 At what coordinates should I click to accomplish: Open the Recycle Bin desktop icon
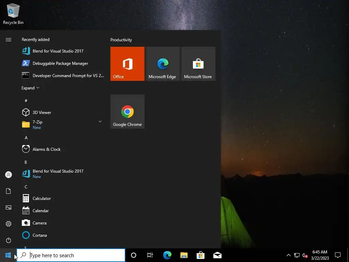[13, 14]
